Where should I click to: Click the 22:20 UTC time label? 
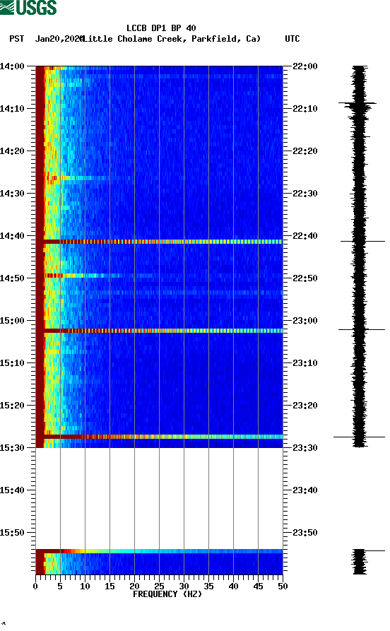tap(305, 151)
